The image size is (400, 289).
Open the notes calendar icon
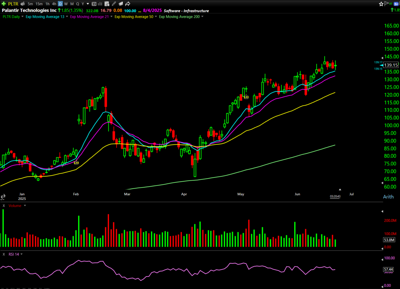click(x=107, y=4)
